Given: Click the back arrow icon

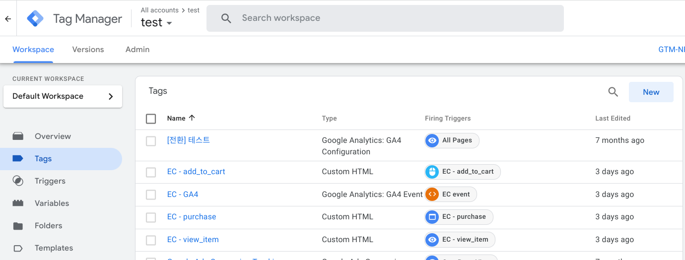Looking at the screenshot, I should click(7, 19).
